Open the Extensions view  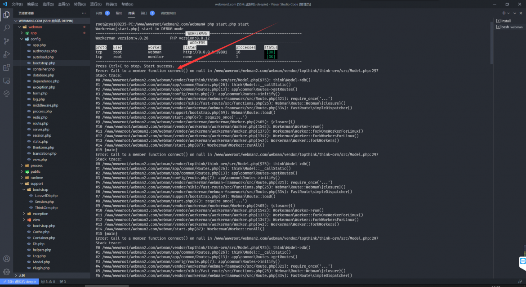[x=6, y=67]
